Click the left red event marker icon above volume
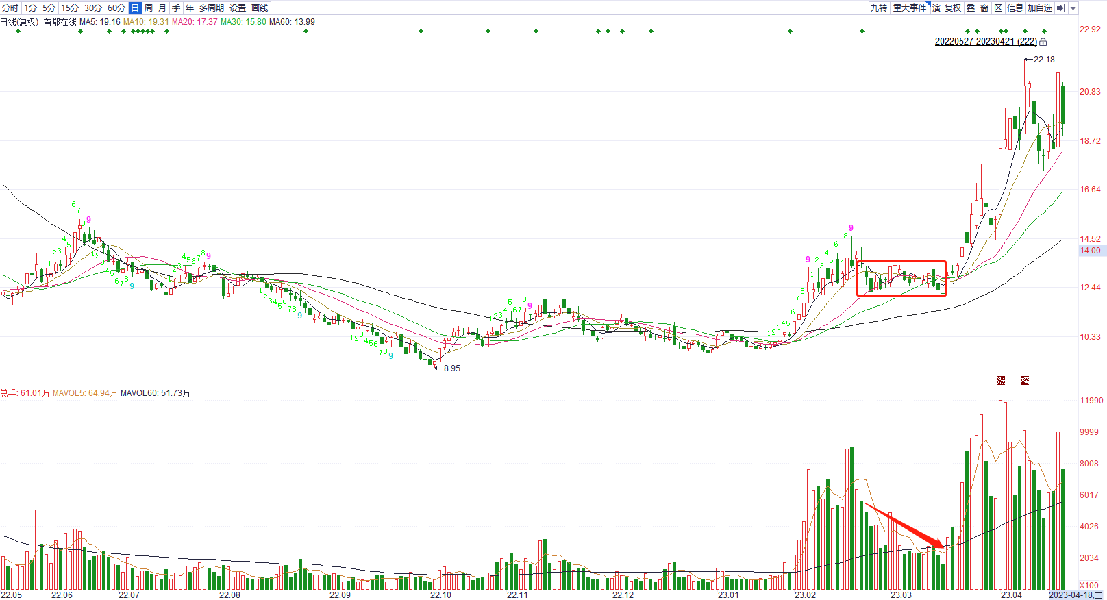The width and height of the screenshot is (1107, 600). click(x=1001, y=380)
